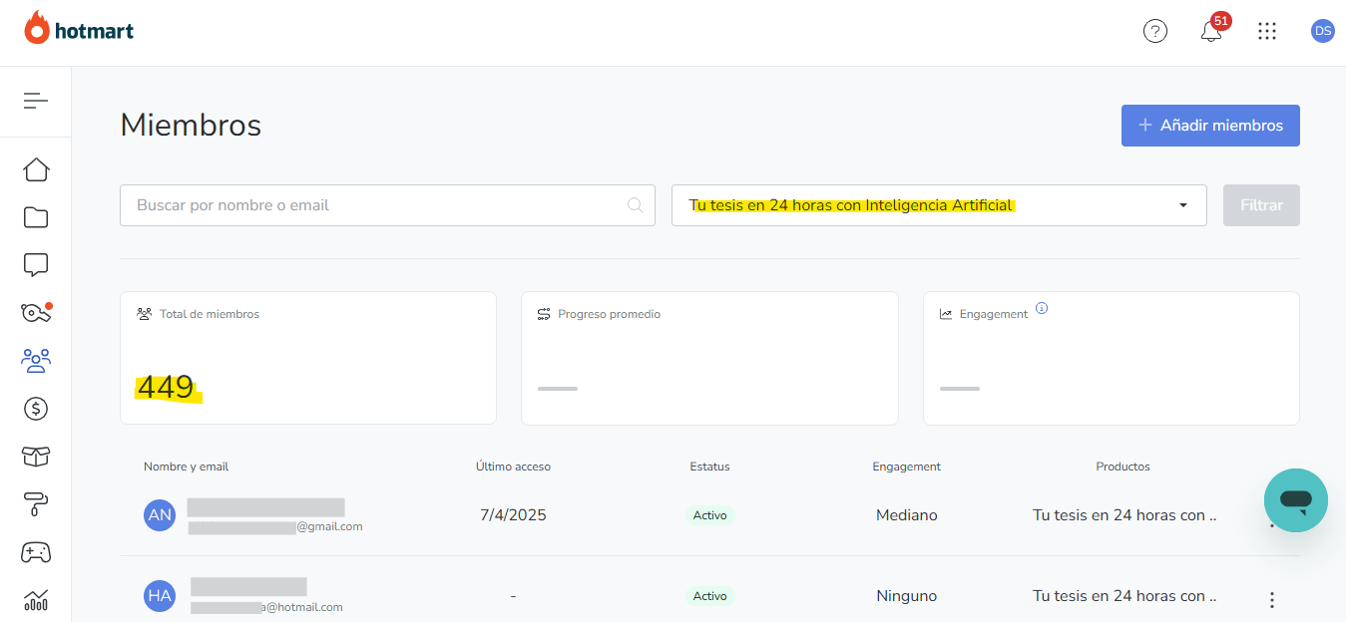
Task: Click the Productos column header
Action: tap(1122, 466)
